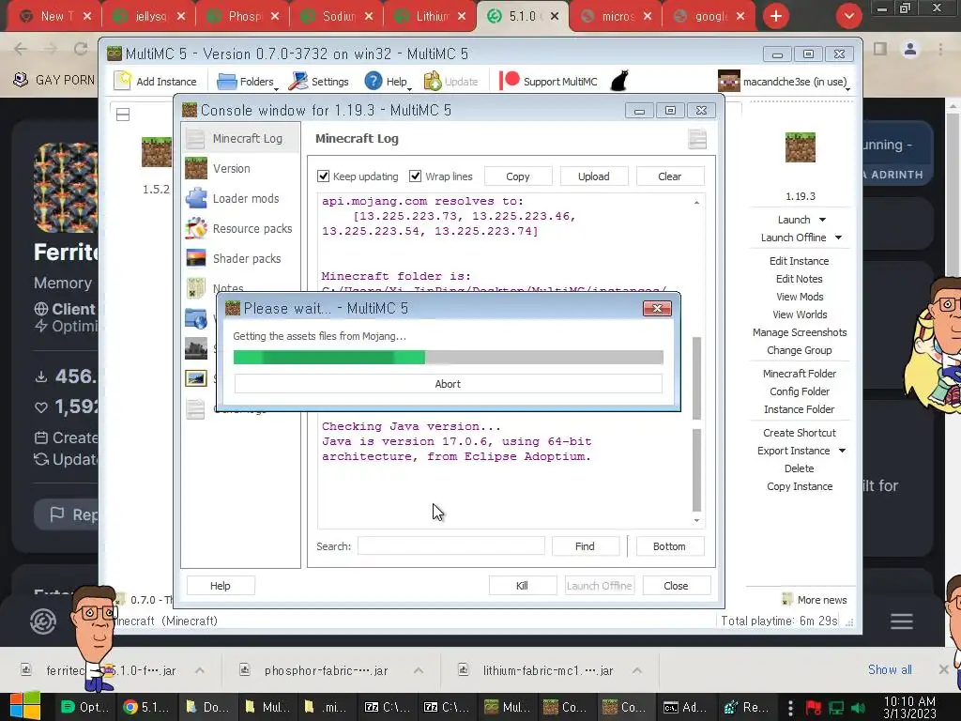961x721 pixels.
Task: Open MultiMC Settings from the toolbar
Action: pyautogui.click(x=319, y=81)
